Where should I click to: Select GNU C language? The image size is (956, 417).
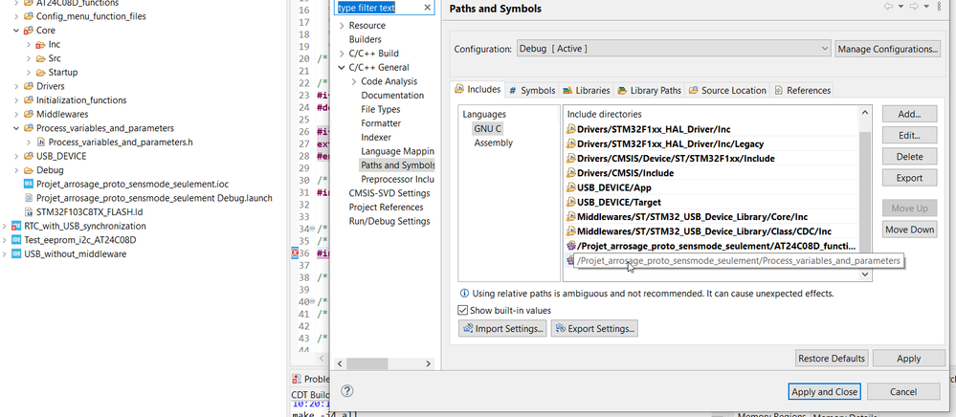pyautogui.click(x=488, y=128)
